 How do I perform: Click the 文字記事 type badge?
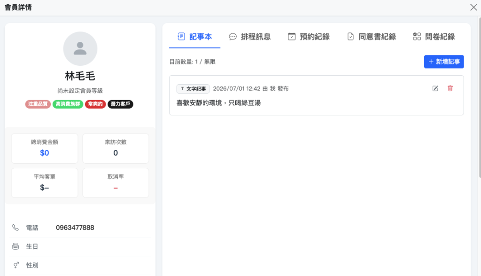coord(193,89)
